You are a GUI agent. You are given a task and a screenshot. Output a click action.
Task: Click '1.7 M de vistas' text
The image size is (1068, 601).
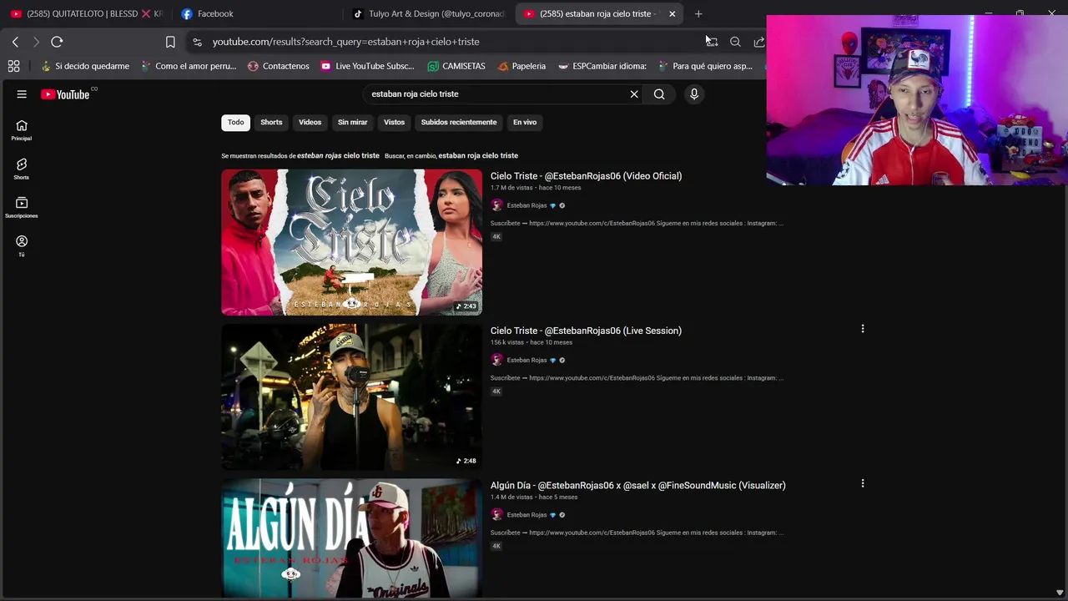tap(511, 188)
